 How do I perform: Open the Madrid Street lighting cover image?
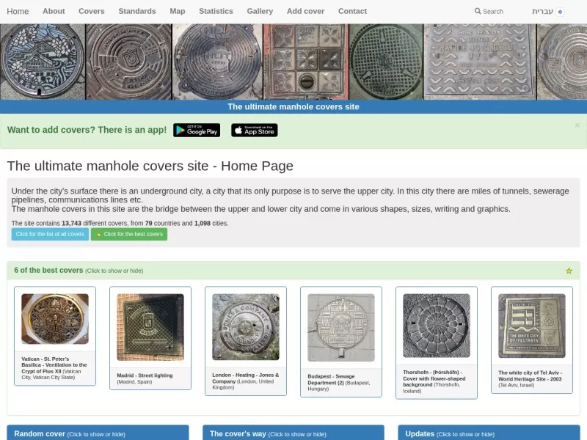point(150,327)
